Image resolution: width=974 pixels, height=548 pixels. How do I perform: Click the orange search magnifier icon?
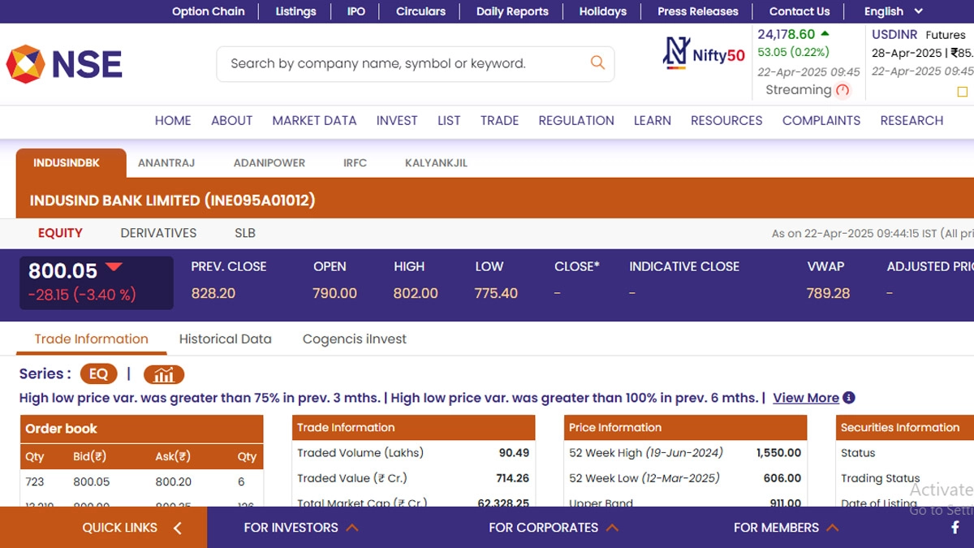597,63
